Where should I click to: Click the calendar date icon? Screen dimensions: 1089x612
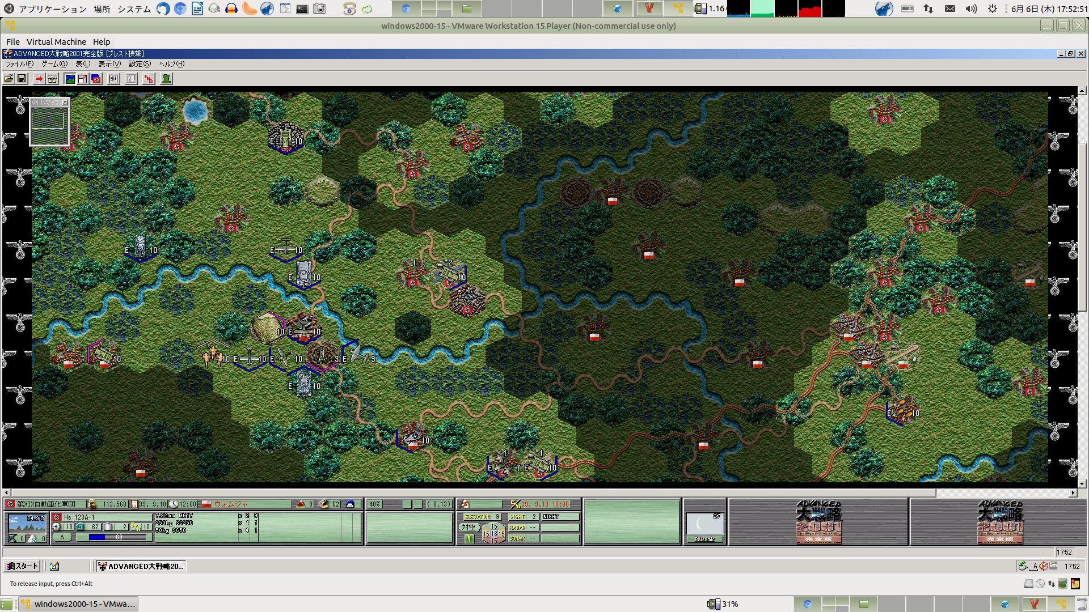(134, 504)
